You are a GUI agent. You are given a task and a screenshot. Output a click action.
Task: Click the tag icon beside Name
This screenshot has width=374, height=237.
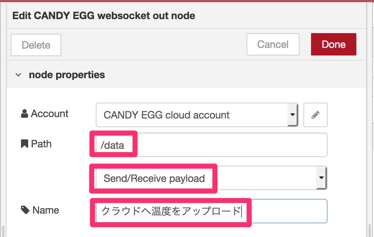[25, 210]
